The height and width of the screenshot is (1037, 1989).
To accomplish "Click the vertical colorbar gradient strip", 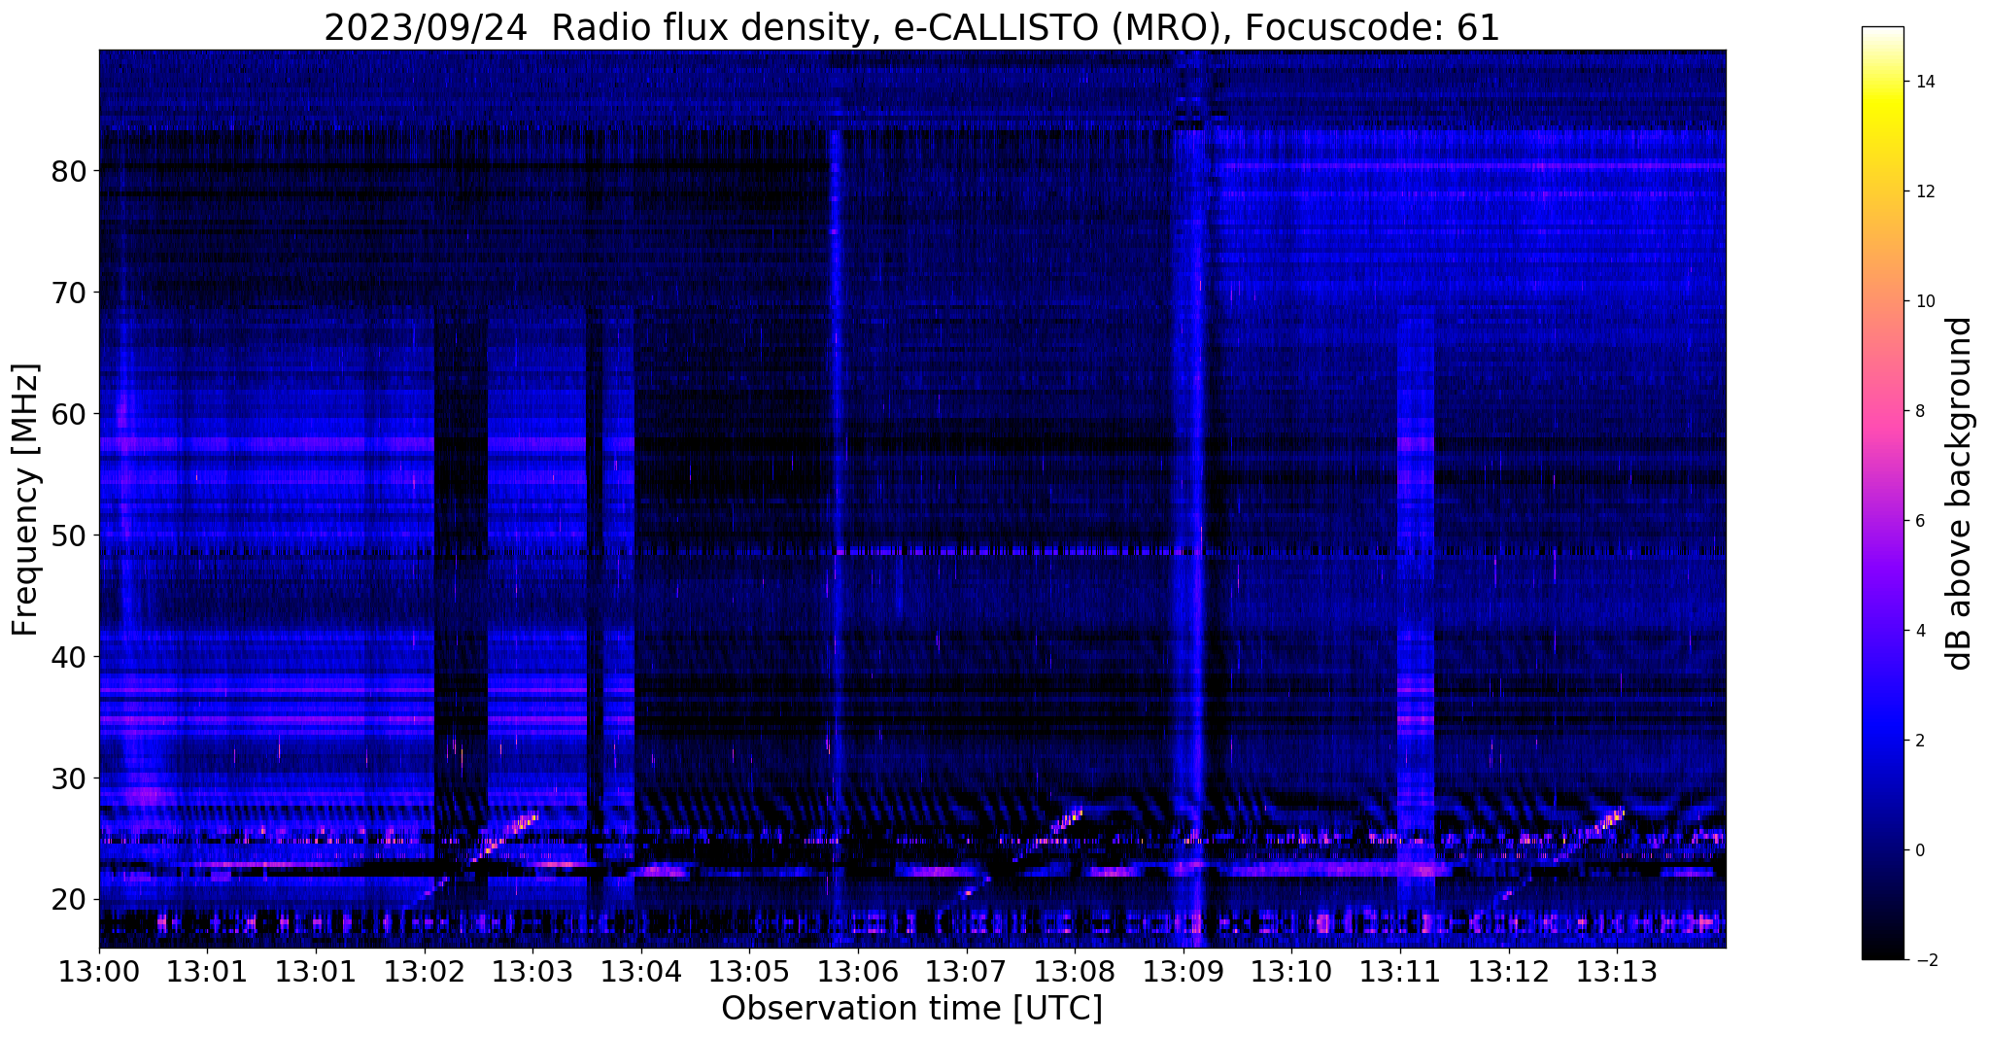I will coord(1882,494).
